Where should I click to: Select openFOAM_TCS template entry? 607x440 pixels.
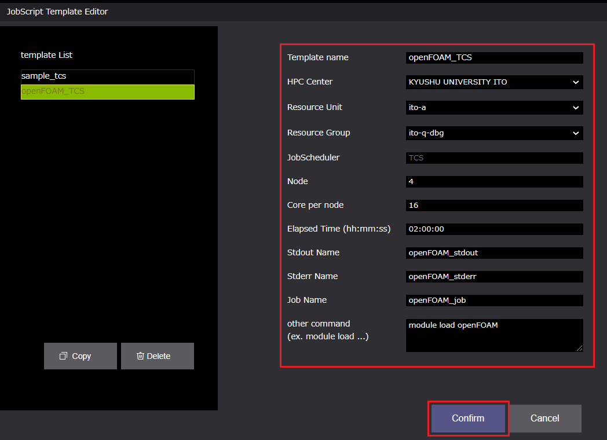pos(107,91)
